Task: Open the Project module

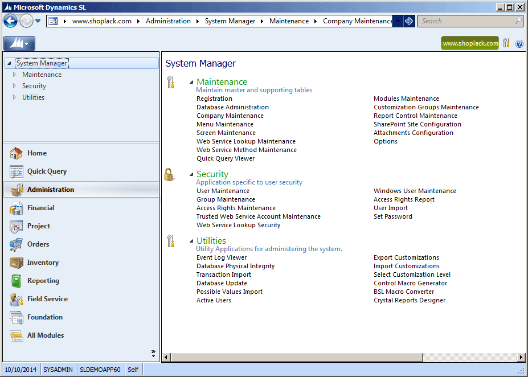Action: 81,226
